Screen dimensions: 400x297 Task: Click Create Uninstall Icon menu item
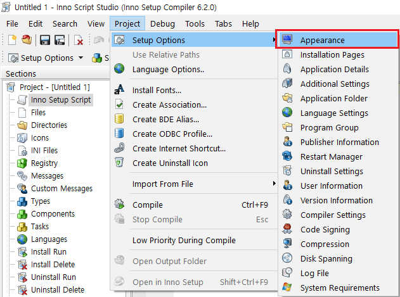point(195,163)
